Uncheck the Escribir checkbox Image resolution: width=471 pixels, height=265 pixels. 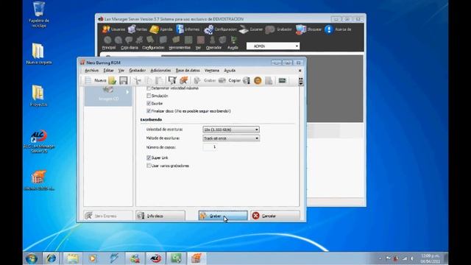point(149,103)
